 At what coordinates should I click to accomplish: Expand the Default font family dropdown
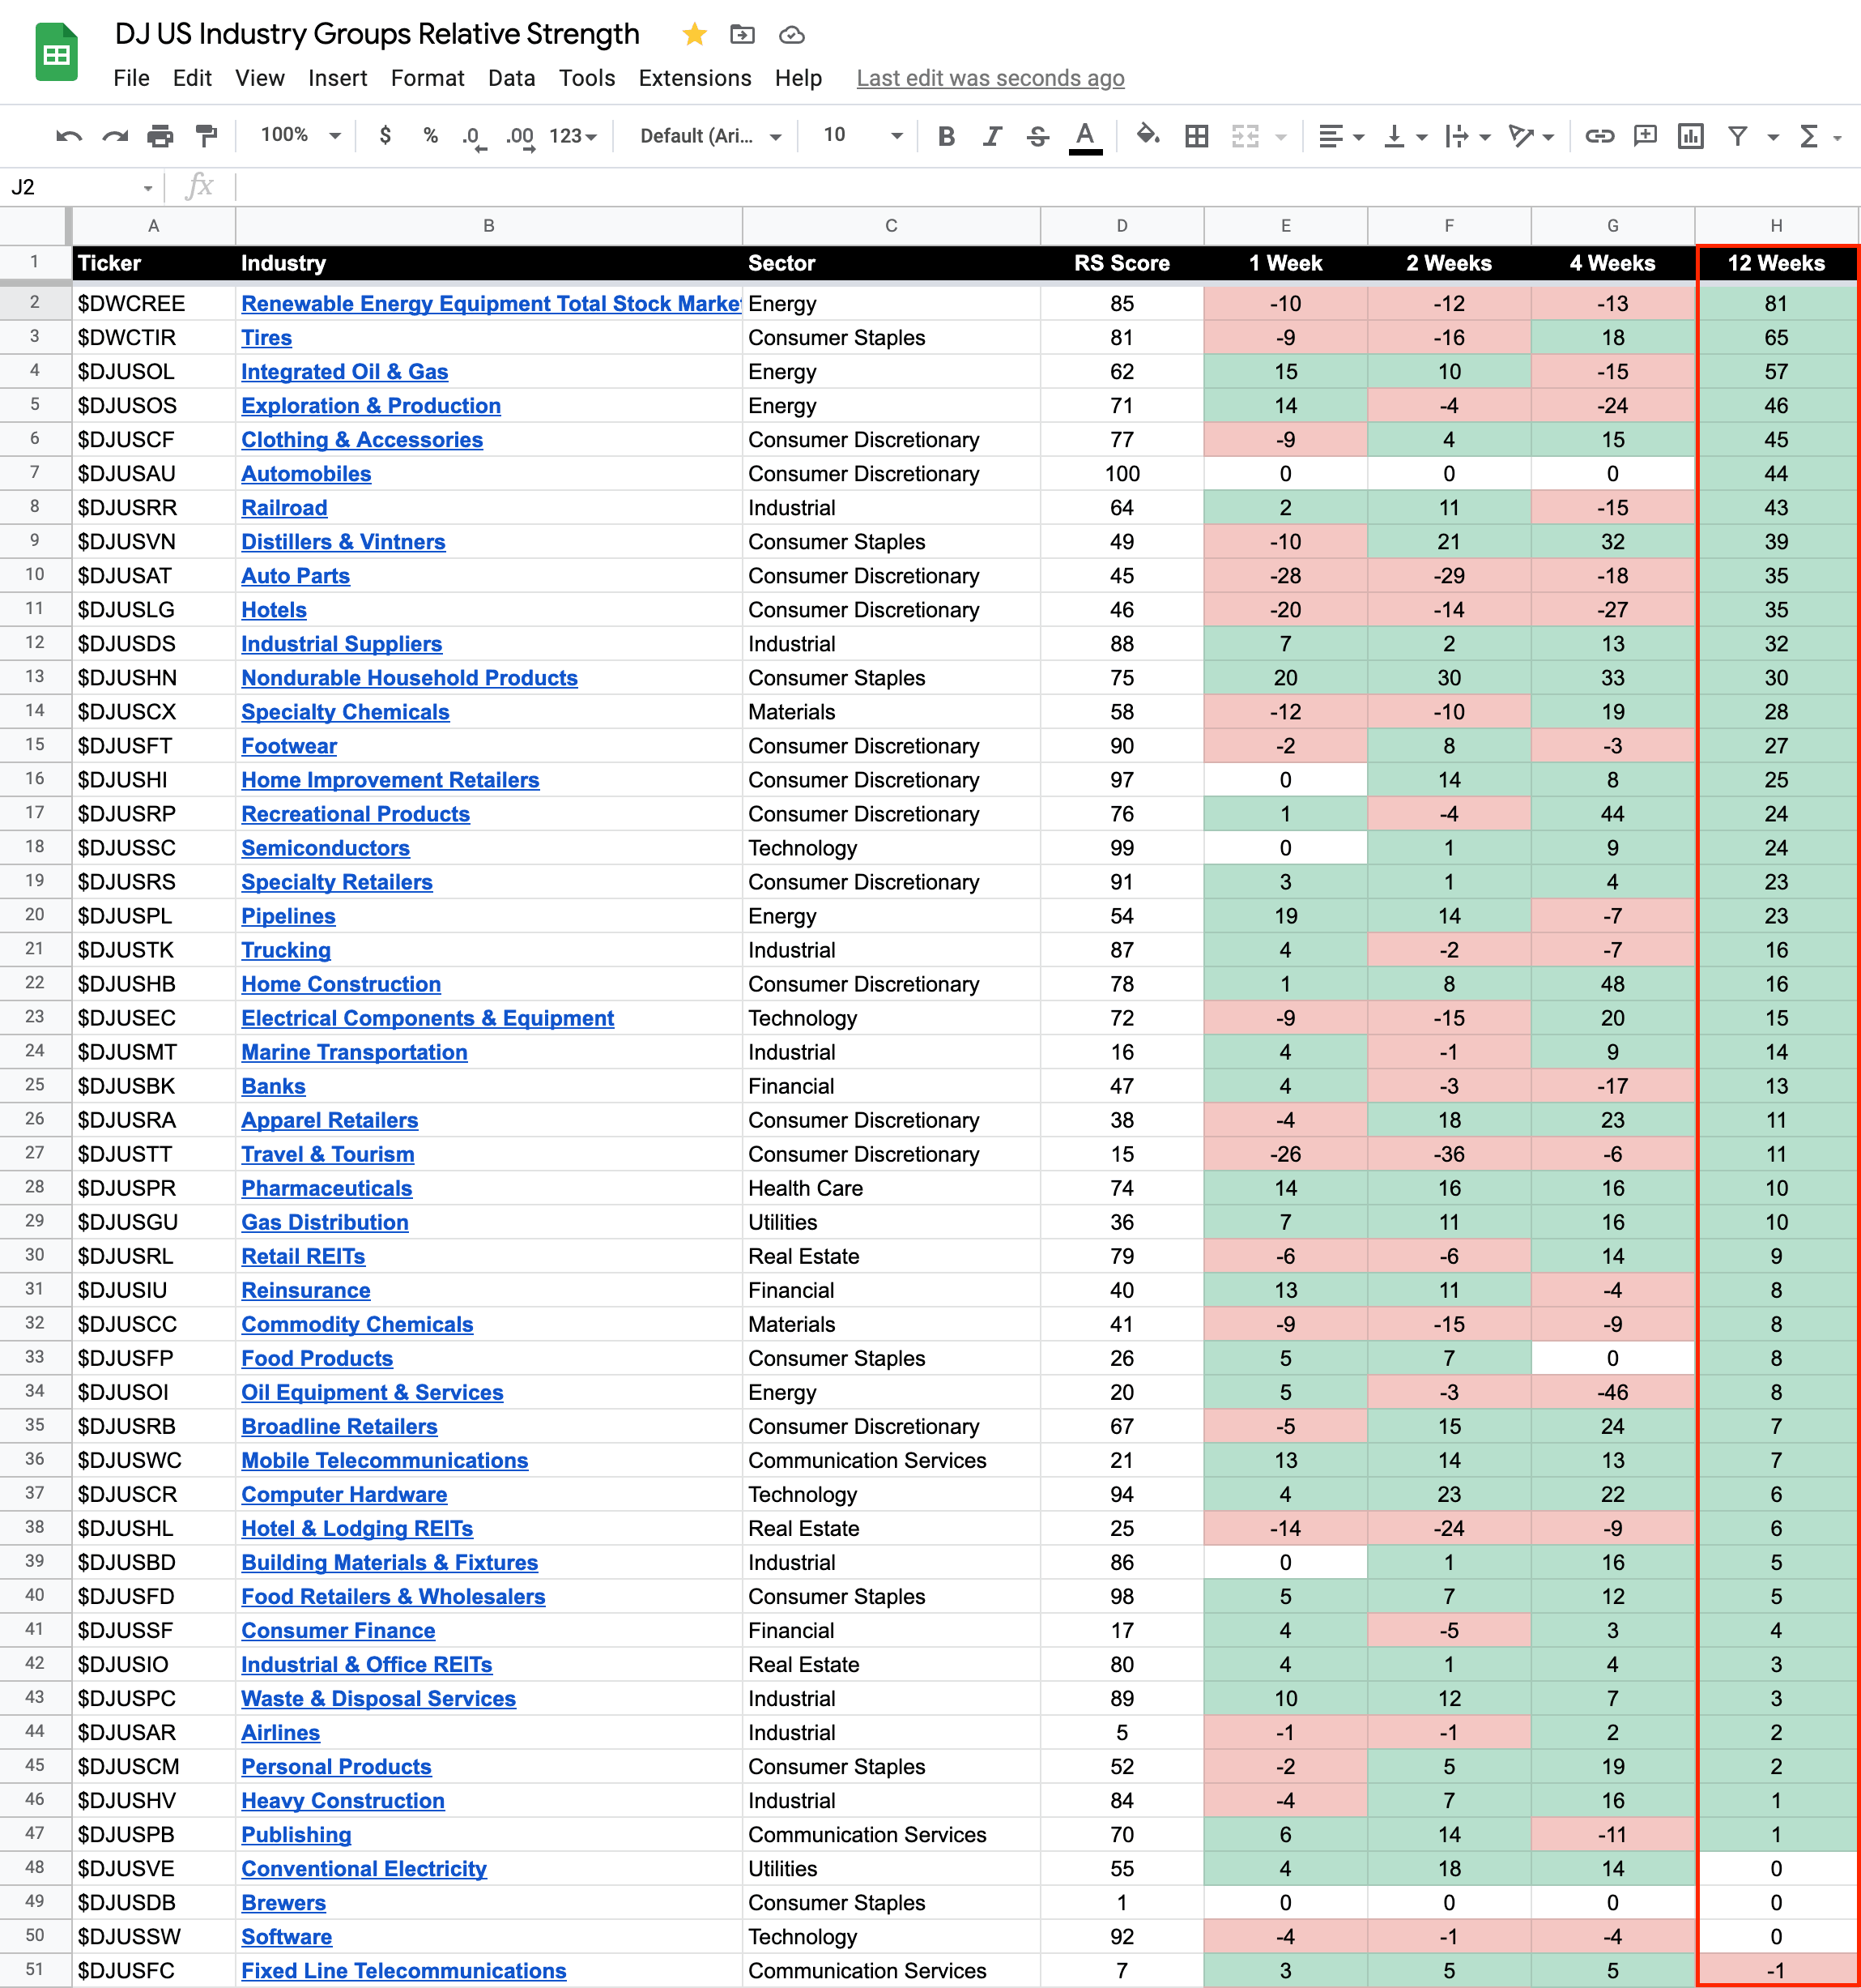[709, 136]
